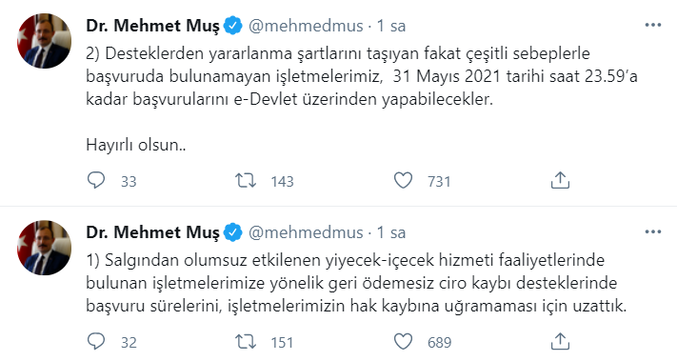The height and width of the screenshot is (361, 677).
Task: Reply to the first tweet
Action: 96,181
